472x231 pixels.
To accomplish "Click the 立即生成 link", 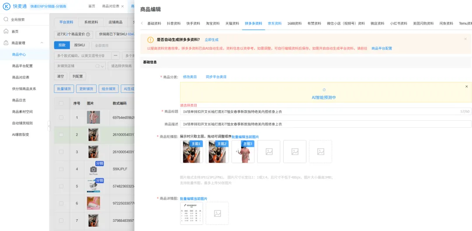I will 212,40.
